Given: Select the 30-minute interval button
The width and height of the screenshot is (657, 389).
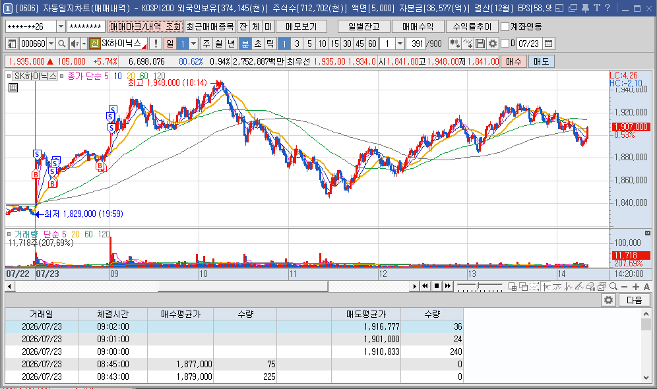Looking at the screenshot, I should tap(347, 44).
